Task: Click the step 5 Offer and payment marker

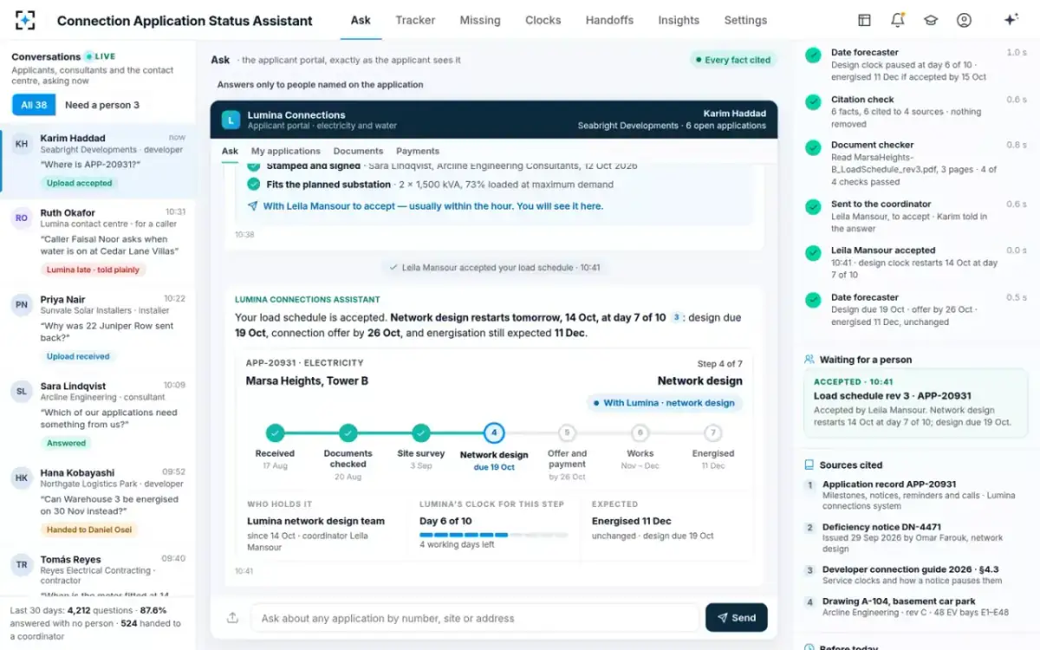Action: pyautogui.click(x=567, y=432)
